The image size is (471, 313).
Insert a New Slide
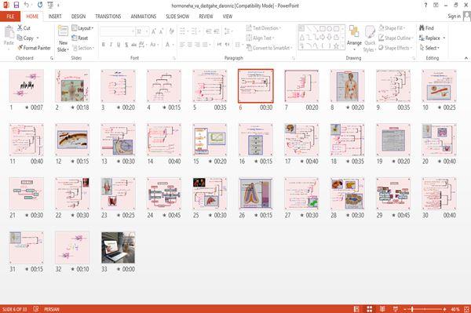(63, 38)
